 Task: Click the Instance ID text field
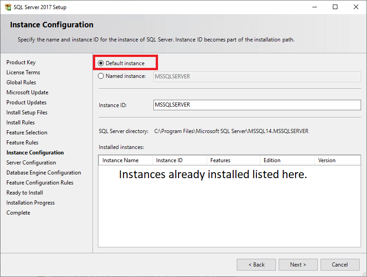tap(257, 105)
